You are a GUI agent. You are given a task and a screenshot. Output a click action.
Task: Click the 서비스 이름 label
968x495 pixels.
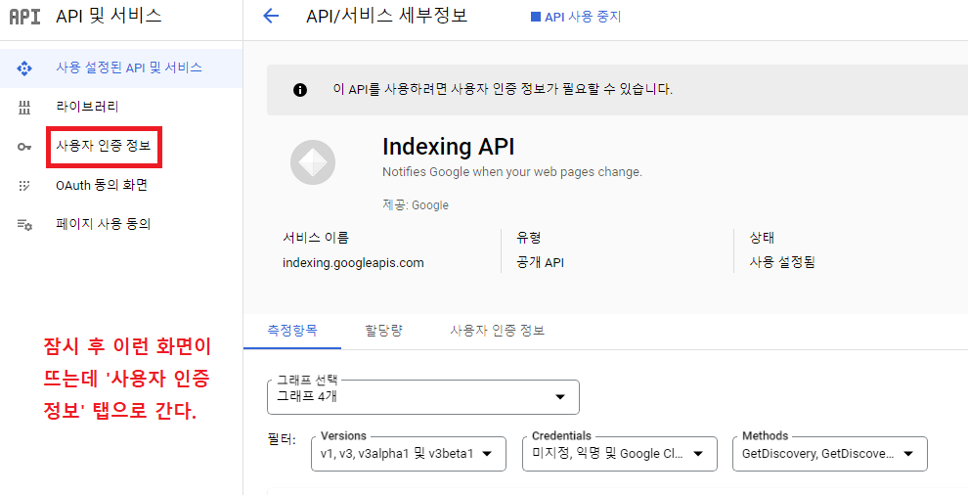[316, 238]
